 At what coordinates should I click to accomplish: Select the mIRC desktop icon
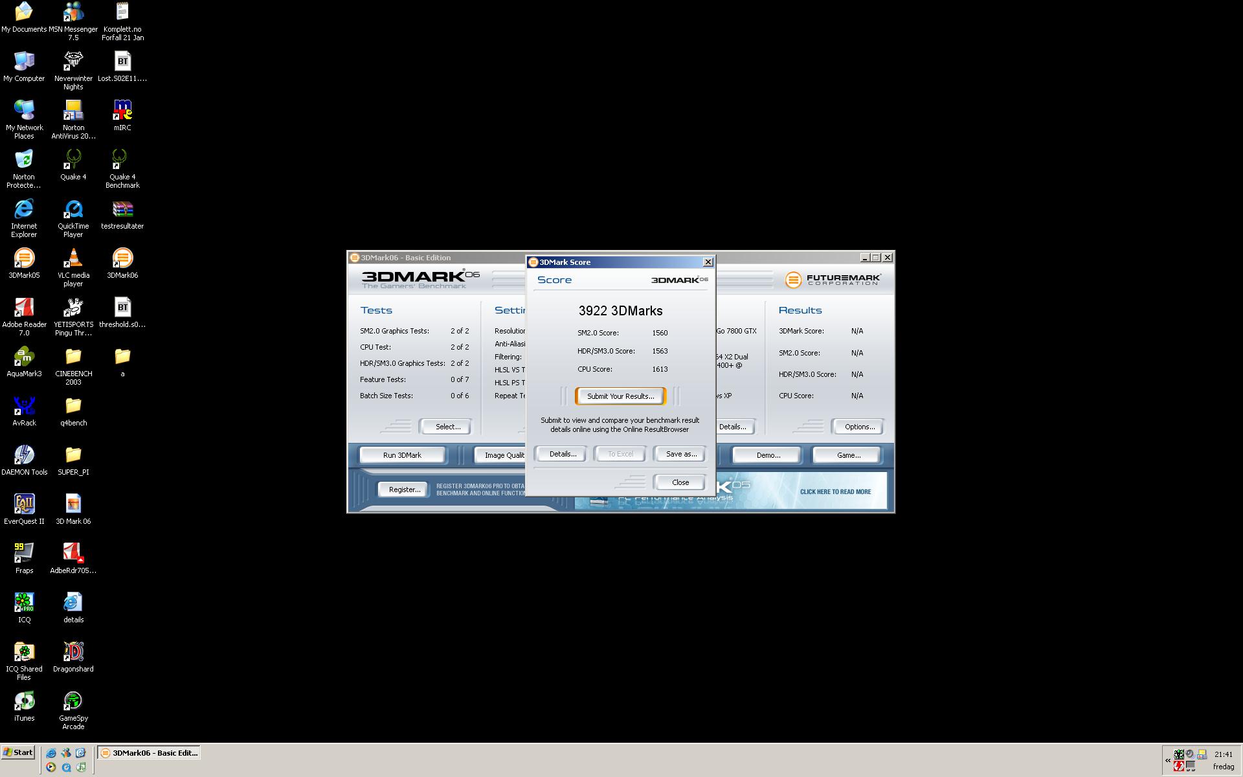[x=122, y=116]
